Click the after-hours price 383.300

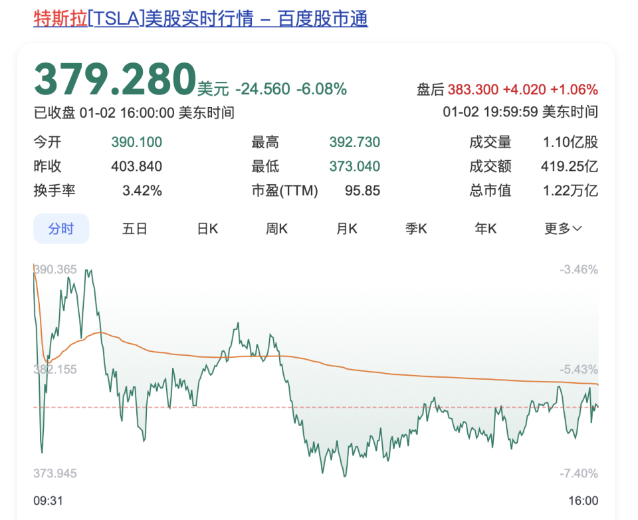(473, 90)
